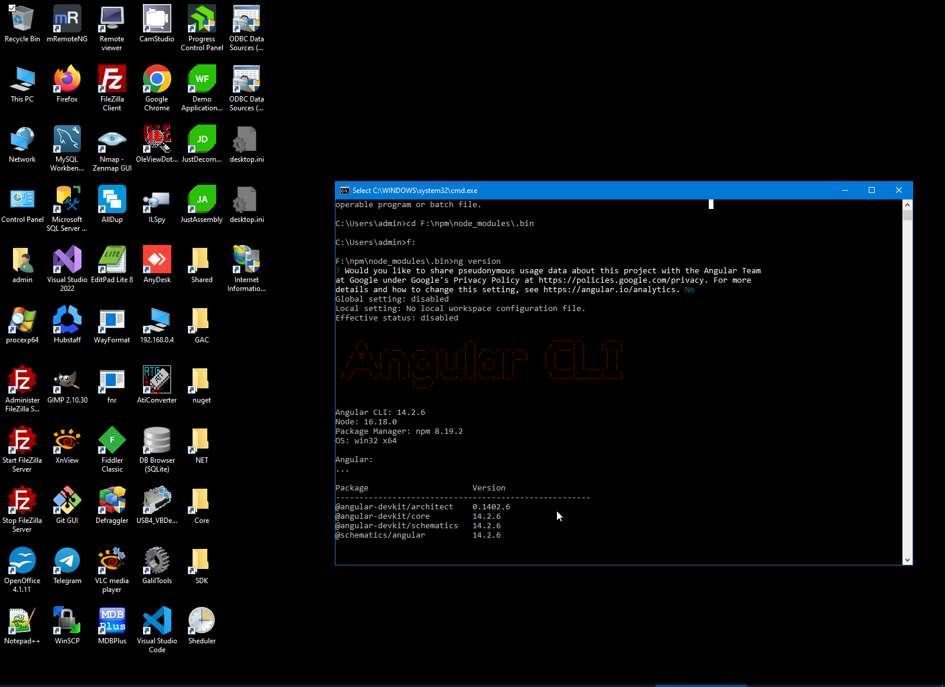
Task: Select the Administer FileZilla Server icon
Action: [22, 389]
